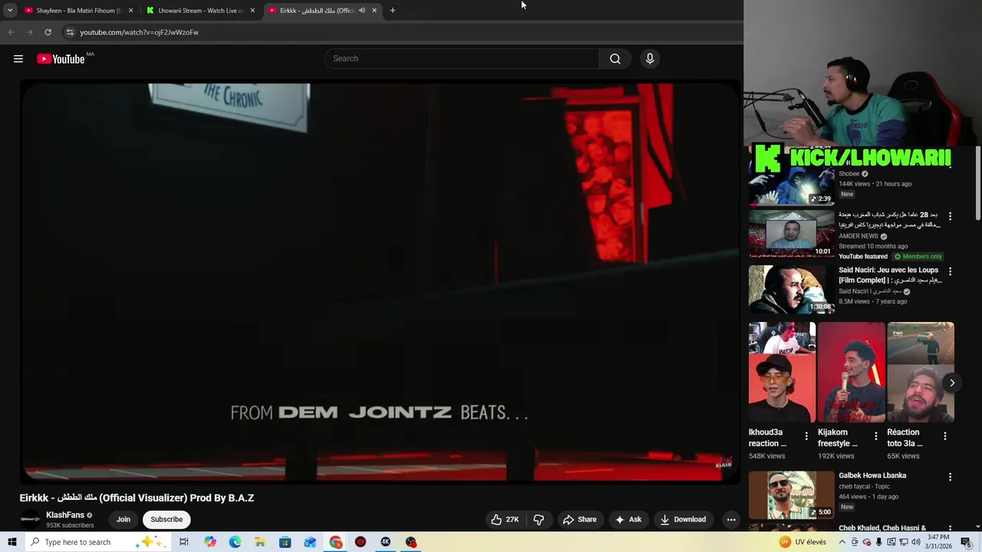Open more actions menu below the video

pos(731,519)
